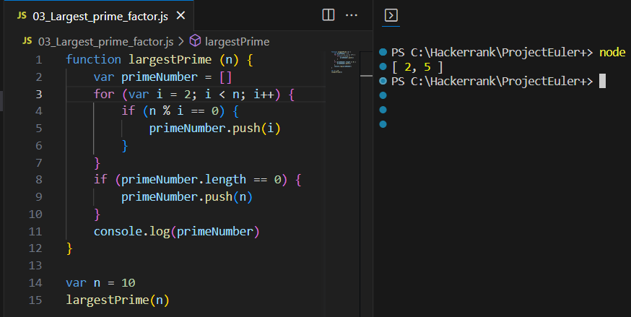Screen dimensions: 631x317
Task: Click 'console' on line 11
Action: tap(118, 231)
